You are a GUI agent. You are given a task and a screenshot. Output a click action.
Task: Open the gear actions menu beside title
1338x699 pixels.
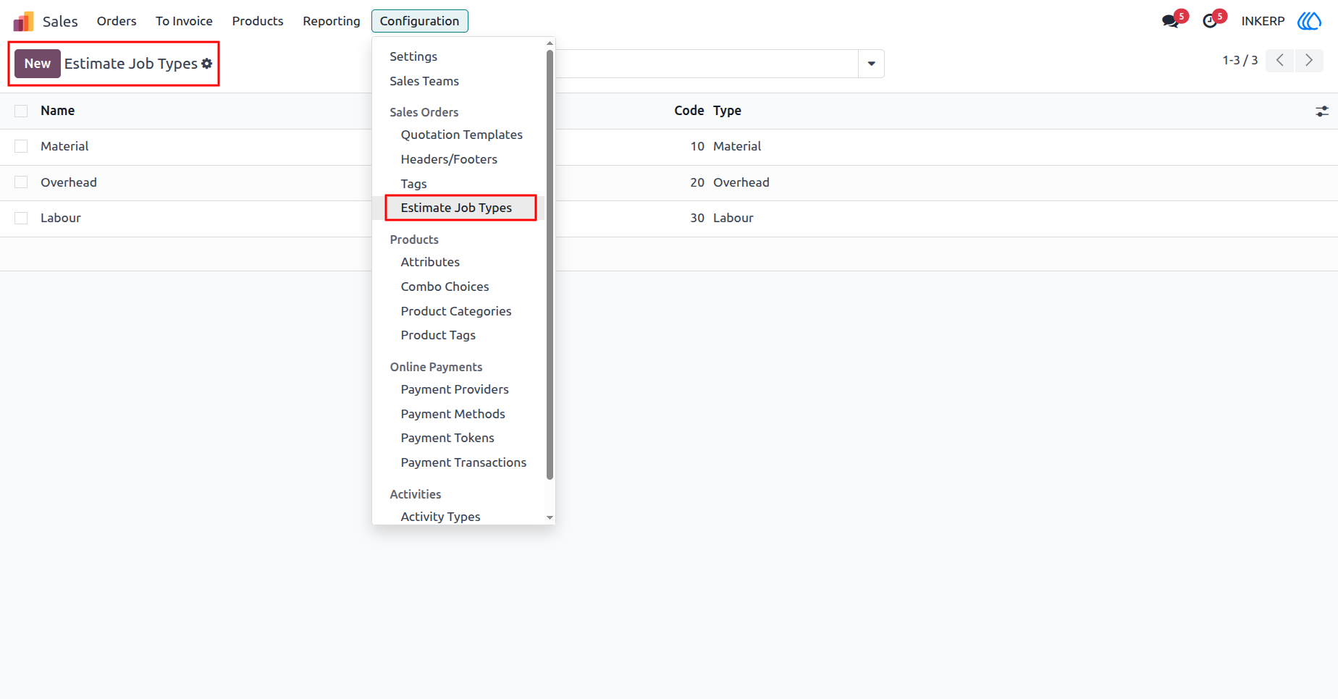(207, 64)
